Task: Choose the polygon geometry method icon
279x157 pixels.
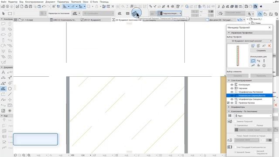Action: pyautogui.click(x=120, y=14)
